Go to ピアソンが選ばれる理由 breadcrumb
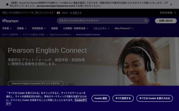The width and height of the screenshot is (179, 111). [34, 35]
